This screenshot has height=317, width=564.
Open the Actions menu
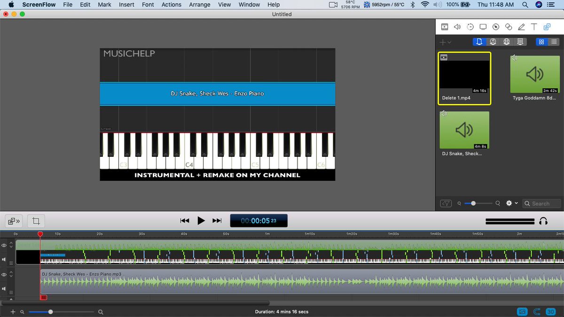pos(172,4)
